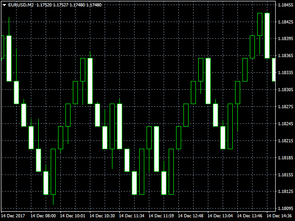Select the 1.18335 price scale label

[x=285, y=73]
